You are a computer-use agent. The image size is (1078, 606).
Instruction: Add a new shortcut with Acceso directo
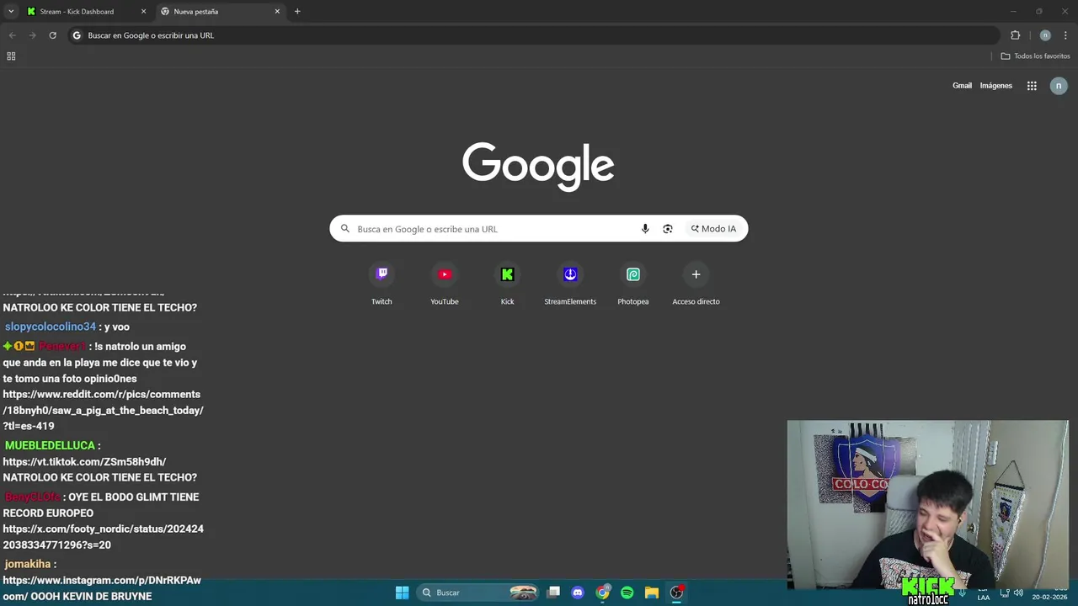[696, 284]
